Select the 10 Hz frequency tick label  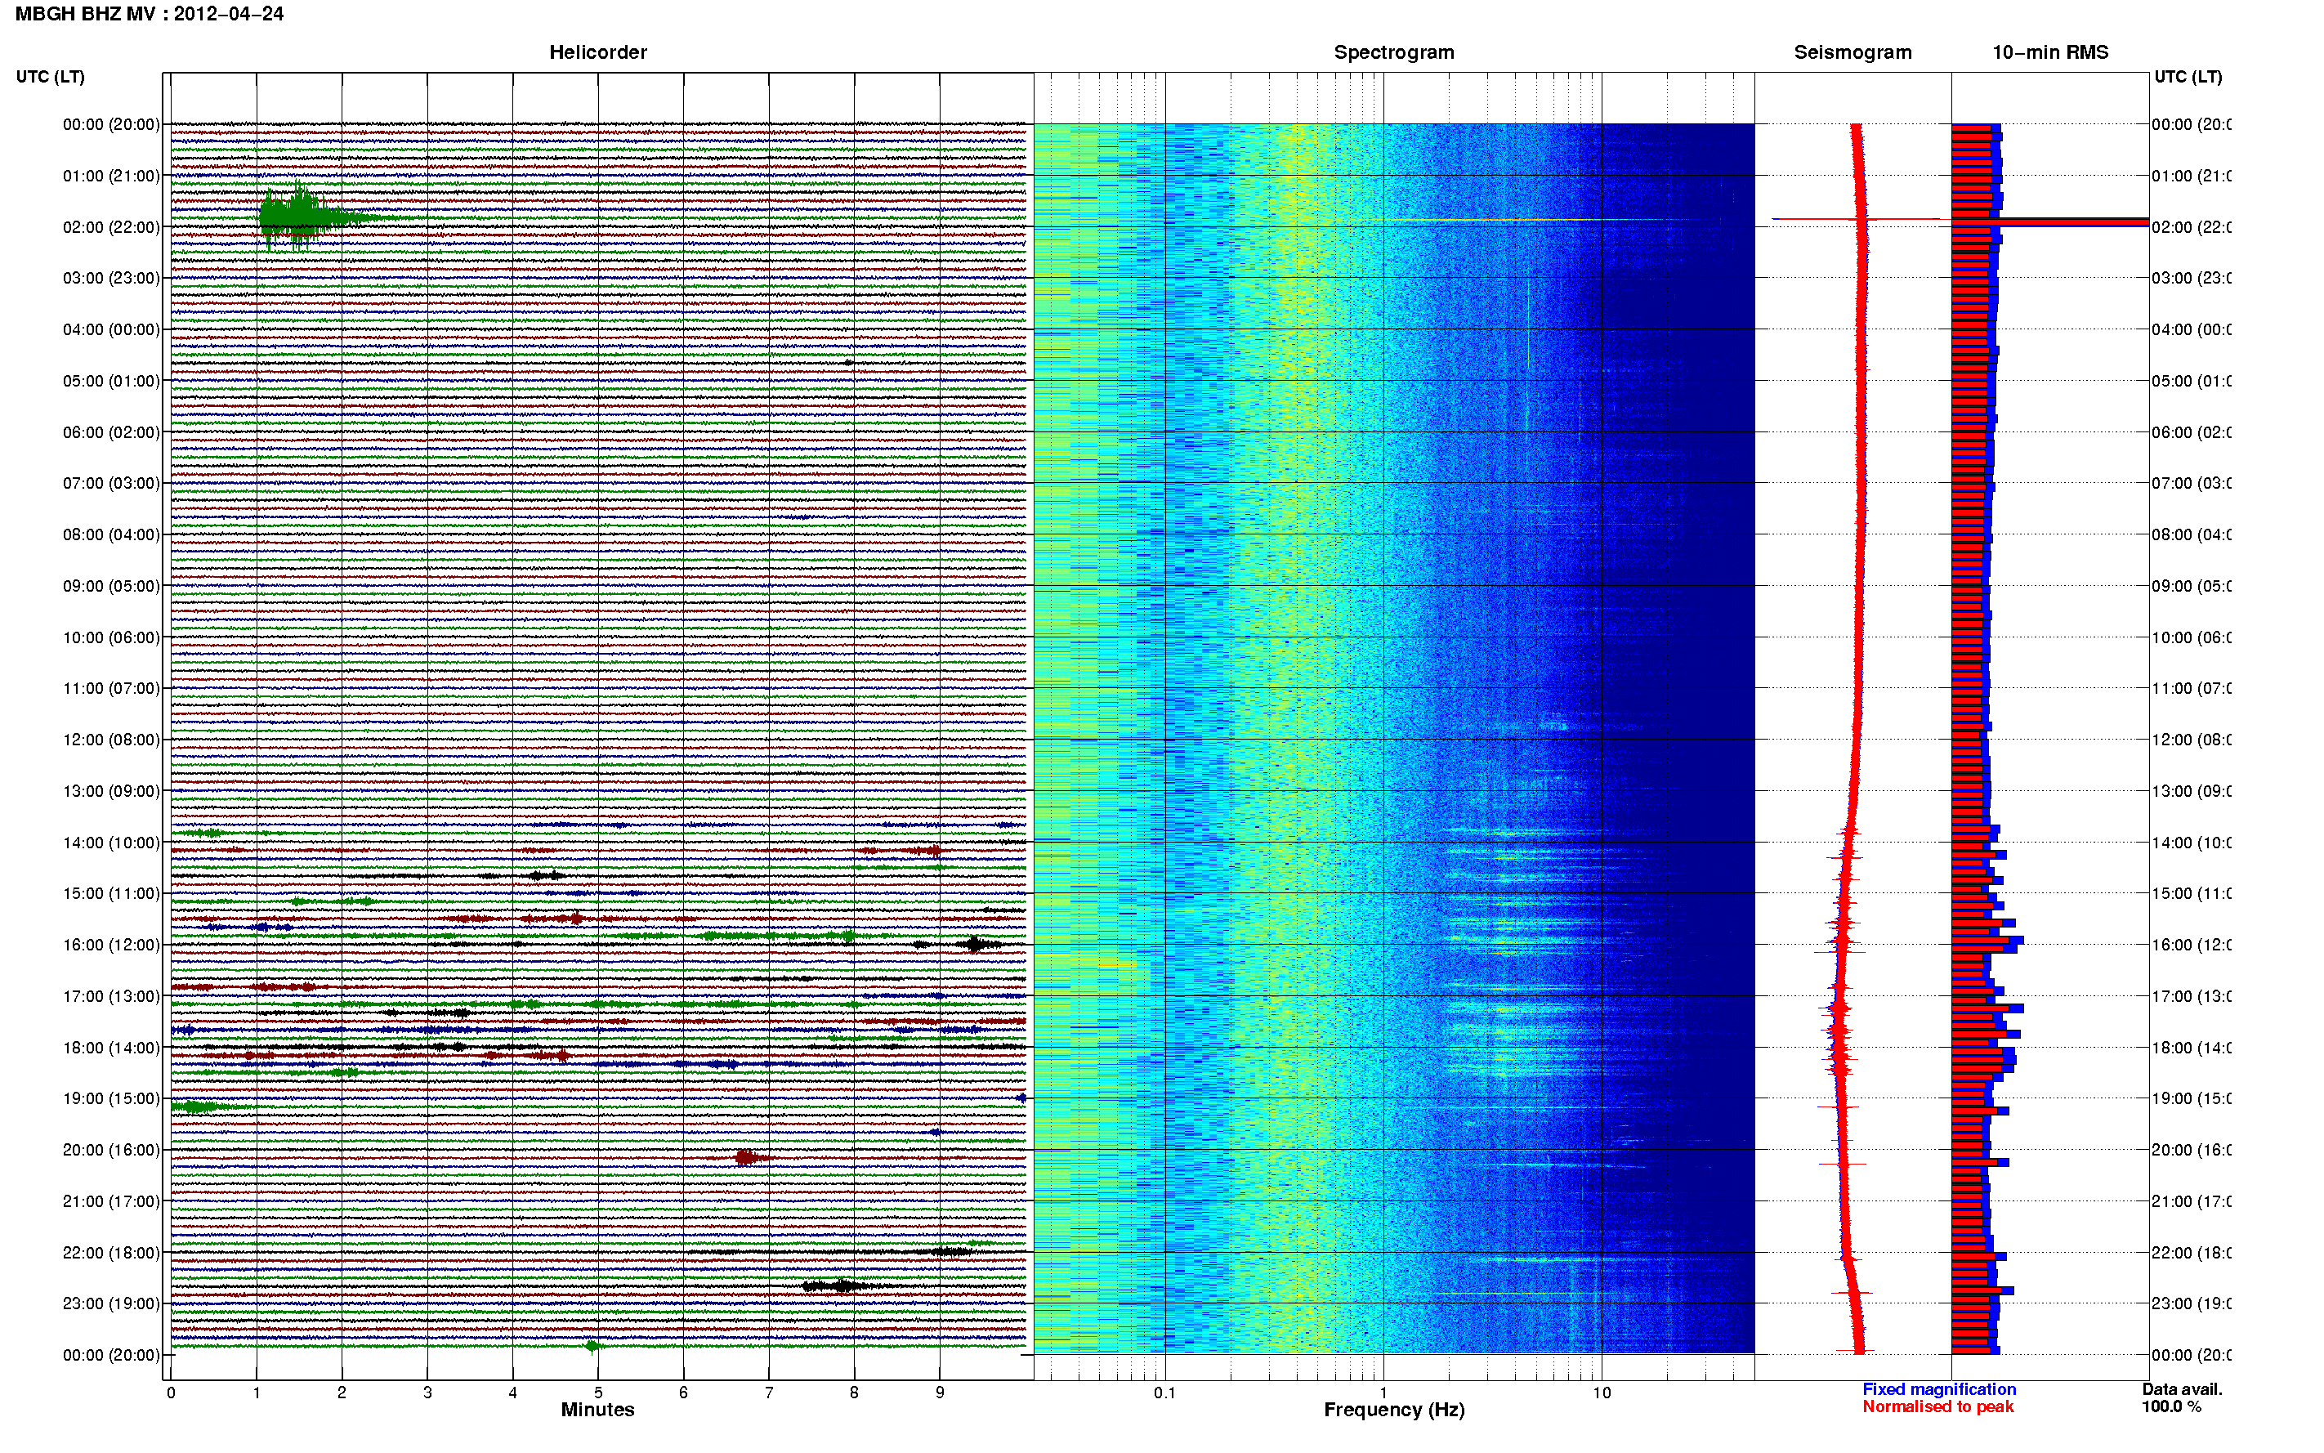point(1602,1393)
